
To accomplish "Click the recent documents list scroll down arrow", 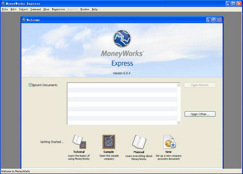I will click(x=179, y=123).
